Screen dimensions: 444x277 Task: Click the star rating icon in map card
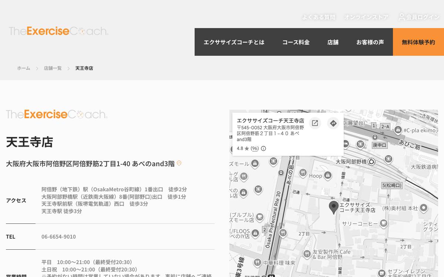pyautogui.click(x=247, y=148)
